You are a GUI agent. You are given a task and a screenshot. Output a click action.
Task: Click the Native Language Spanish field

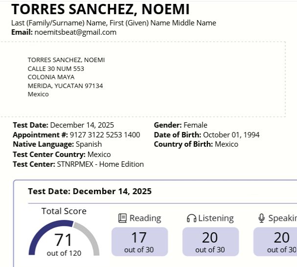[x=57, y=144]
